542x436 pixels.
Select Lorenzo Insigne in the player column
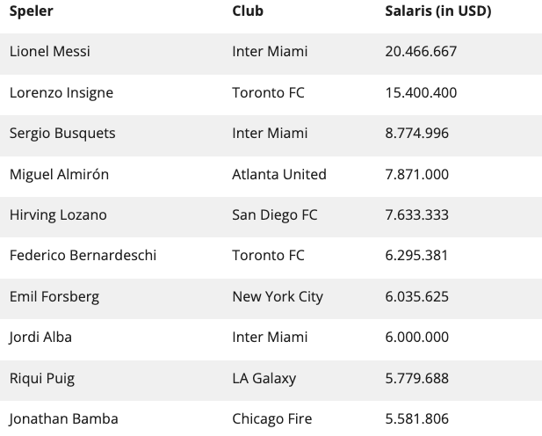(x=61, y=93)
